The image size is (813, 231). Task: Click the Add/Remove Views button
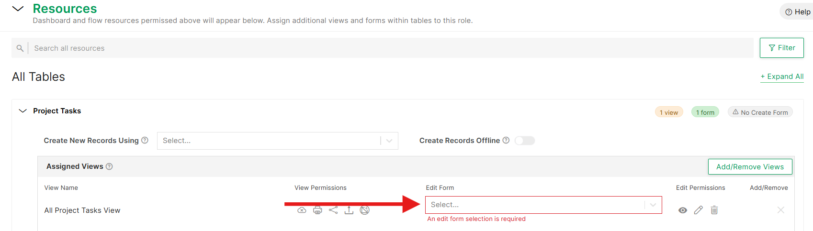[750, 167]
